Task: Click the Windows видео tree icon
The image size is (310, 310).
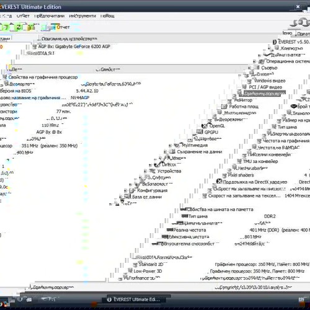Action: tap(249, 81)
